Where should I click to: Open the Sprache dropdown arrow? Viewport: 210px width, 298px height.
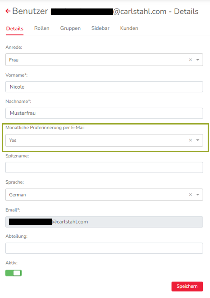198,195
